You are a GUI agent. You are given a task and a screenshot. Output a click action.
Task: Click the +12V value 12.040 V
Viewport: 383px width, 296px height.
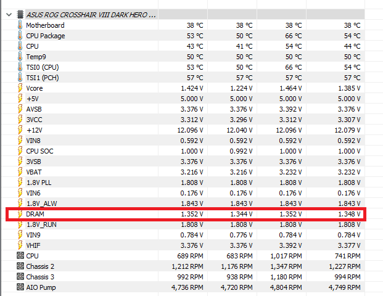[x=239, y=130]
